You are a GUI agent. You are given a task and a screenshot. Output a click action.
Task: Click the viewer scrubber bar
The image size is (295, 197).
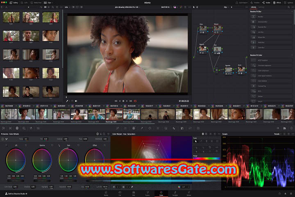point(127,97)
